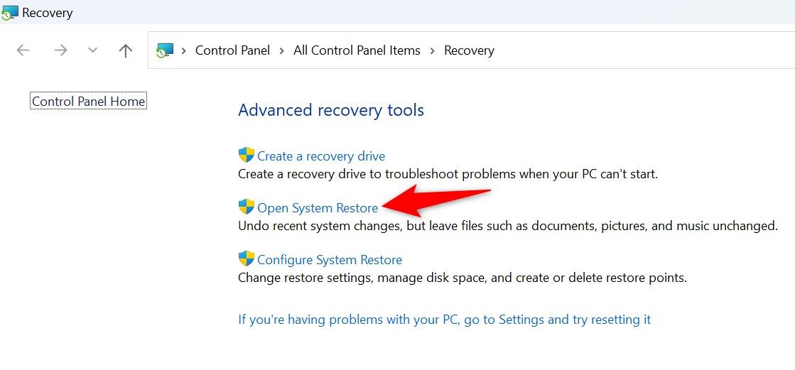Open Configure System Restore

(330, 260)
